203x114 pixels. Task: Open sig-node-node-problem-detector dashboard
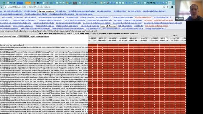[36, 14]
